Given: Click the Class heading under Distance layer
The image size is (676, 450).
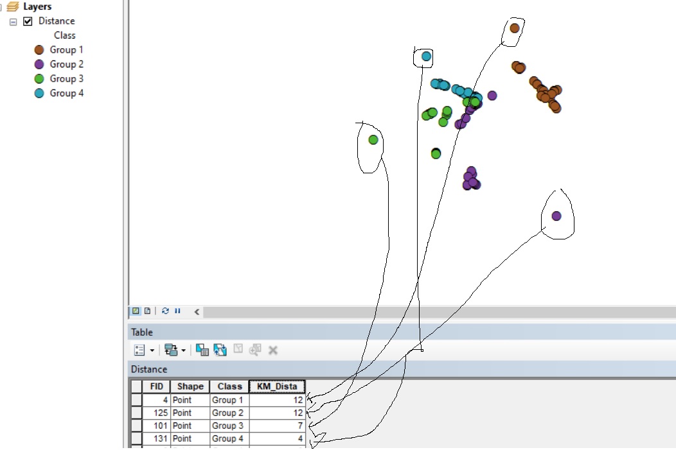Looking at the screenshot, I should coord(65,35).
